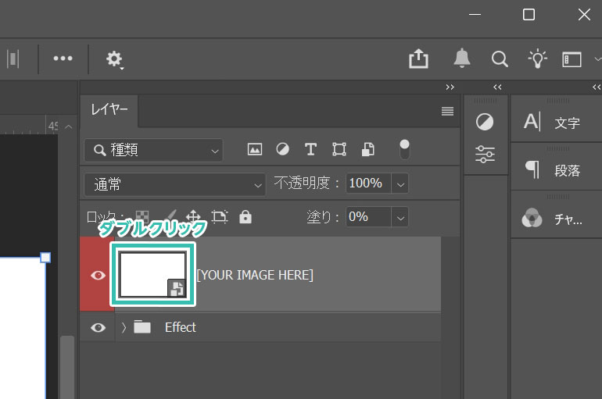Click the search magnifier icon
The image size is (602, 399).
pyautogui.click(x=500, y=59)
